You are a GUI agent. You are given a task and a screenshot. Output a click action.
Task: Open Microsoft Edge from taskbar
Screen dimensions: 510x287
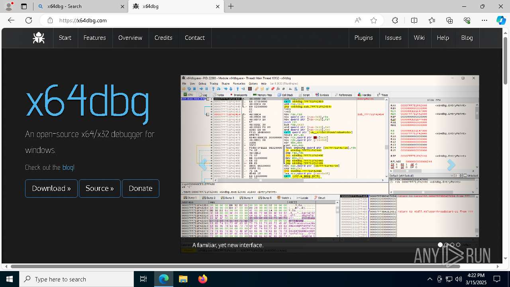(164, 279)
